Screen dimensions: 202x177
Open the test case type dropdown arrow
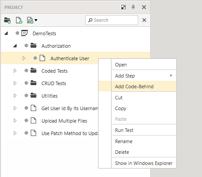36,20
